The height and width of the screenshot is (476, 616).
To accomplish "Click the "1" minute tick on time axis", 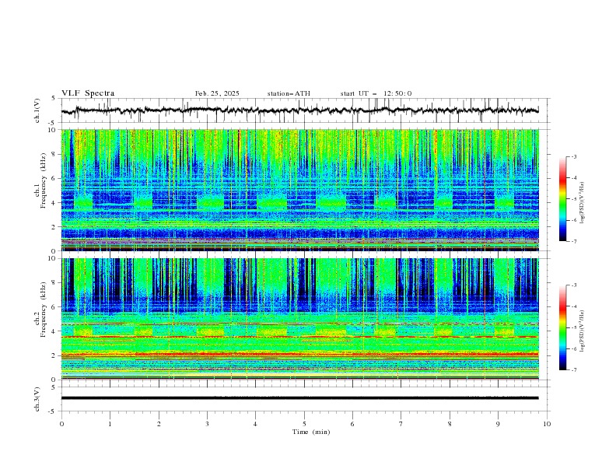I will tap(110, 424).
